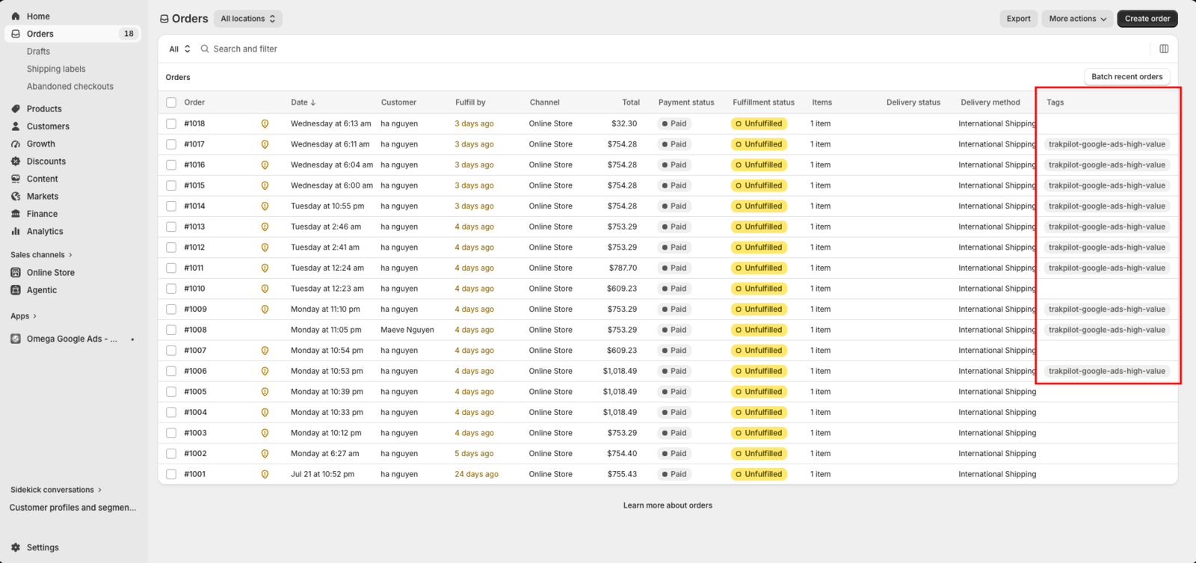Expand the Apps section

pyautogui.click(x=23, y=316)
